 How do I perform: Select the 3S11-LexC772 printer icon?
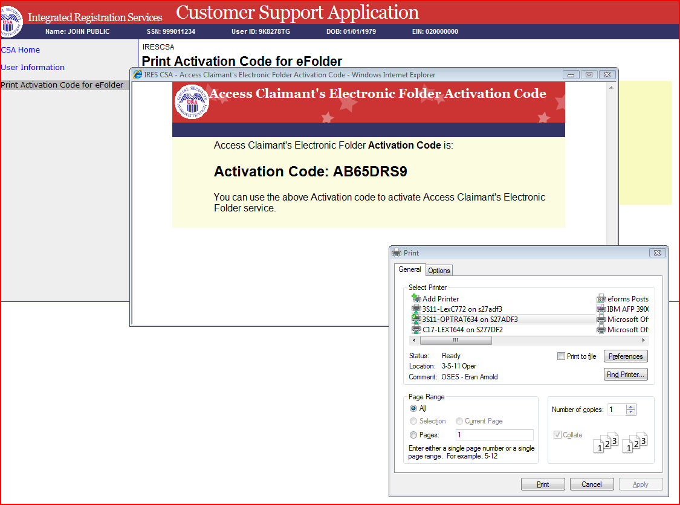point(416,309)
